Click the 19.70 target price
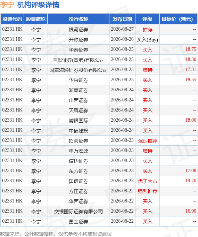The height and width of the screenshot is (237, 198). click(191, 181)
